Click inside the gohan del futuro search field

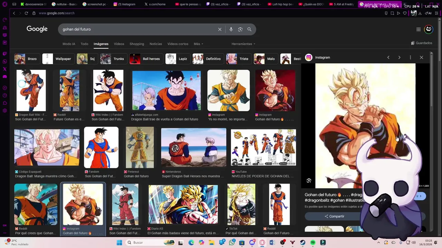pos(138,29)
